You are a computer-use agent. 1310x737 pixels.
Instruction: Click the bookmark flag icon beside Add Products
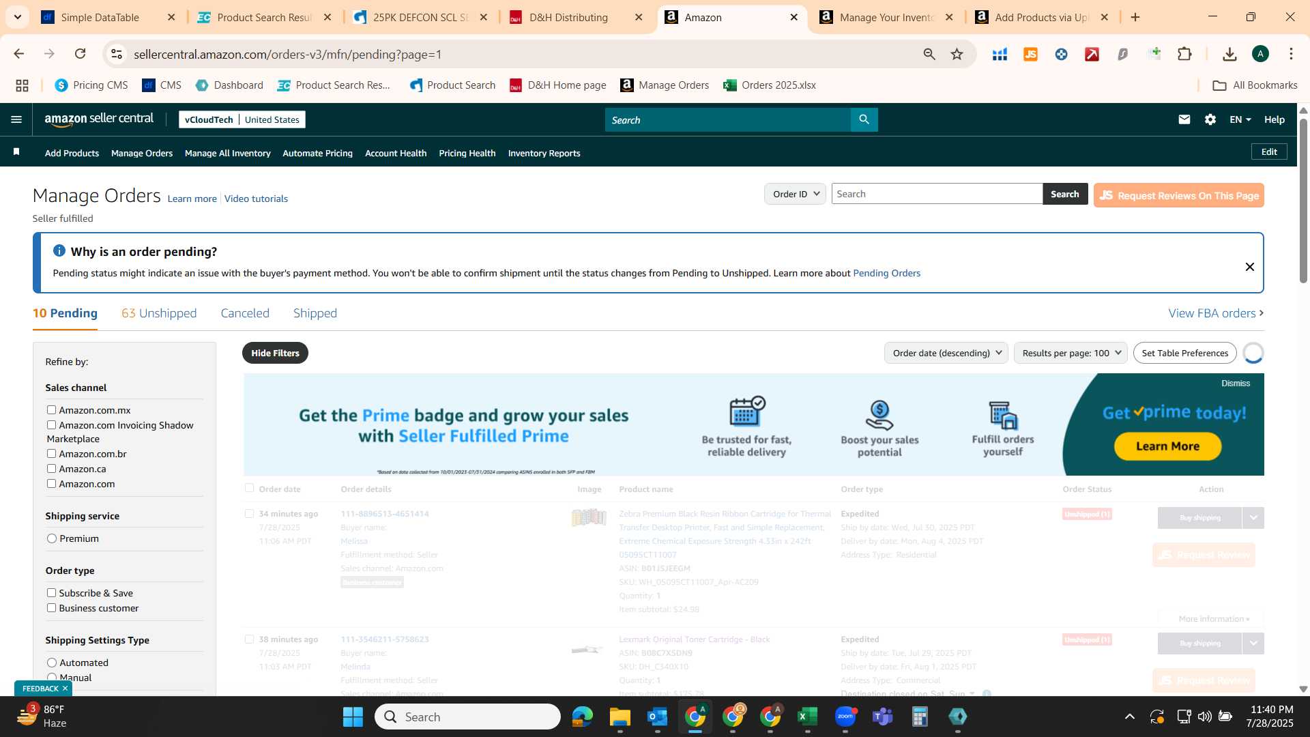pos(16,151)
